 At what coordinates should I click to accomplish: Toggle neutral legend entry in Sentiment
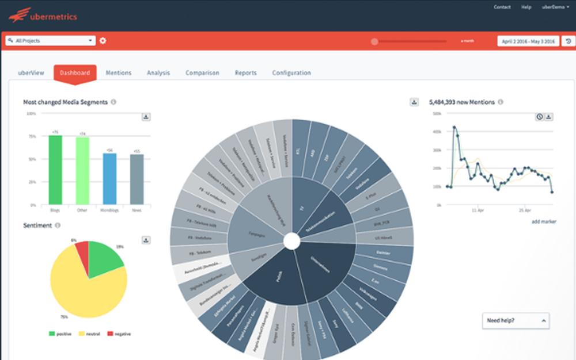[x=89, y=334]
